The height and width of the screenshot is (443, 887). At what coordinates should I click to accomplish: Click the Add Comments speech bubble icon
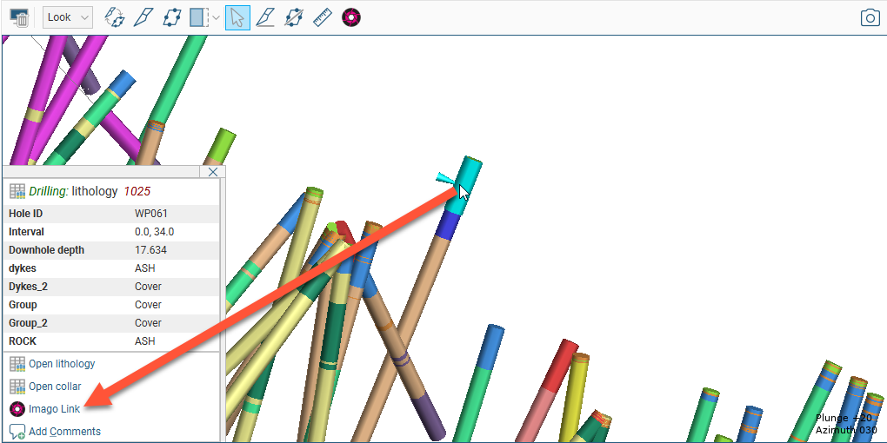[x=17, y=433]
